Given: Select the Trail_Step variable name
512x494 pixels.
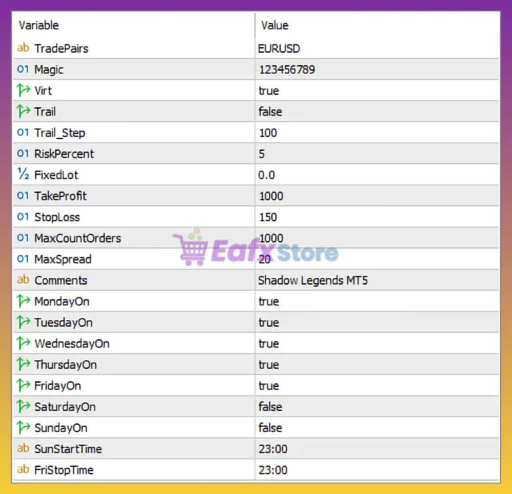Looking at the screenshot, I should pos(60,133).
